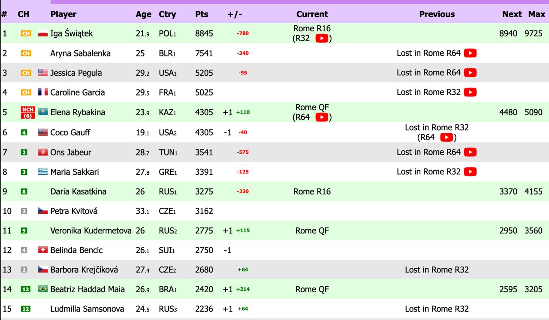Sort by the Age column header
This screenshot has height=320, width=549.
[144, 14]
